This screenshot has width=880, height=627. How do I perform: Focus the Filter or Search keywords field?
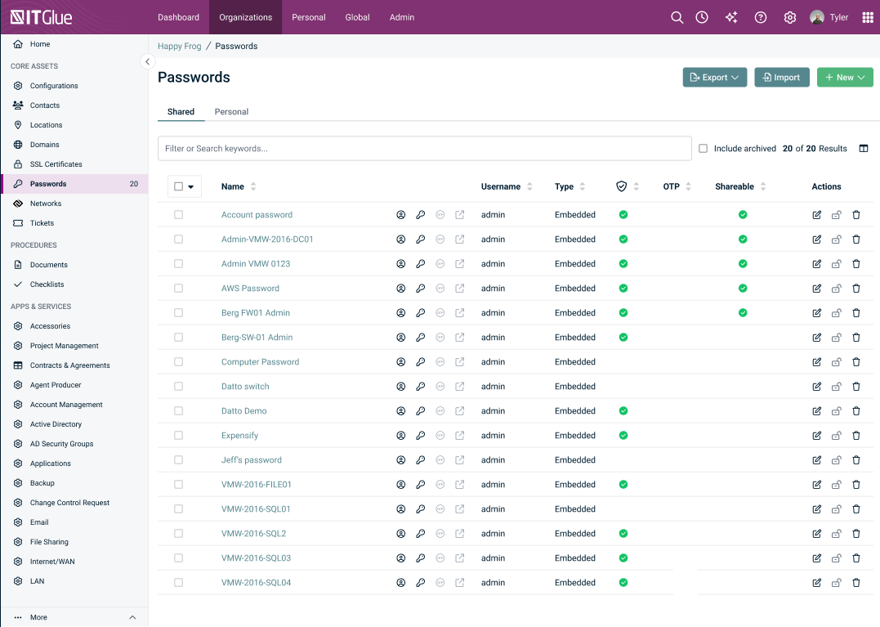(424, 149)
